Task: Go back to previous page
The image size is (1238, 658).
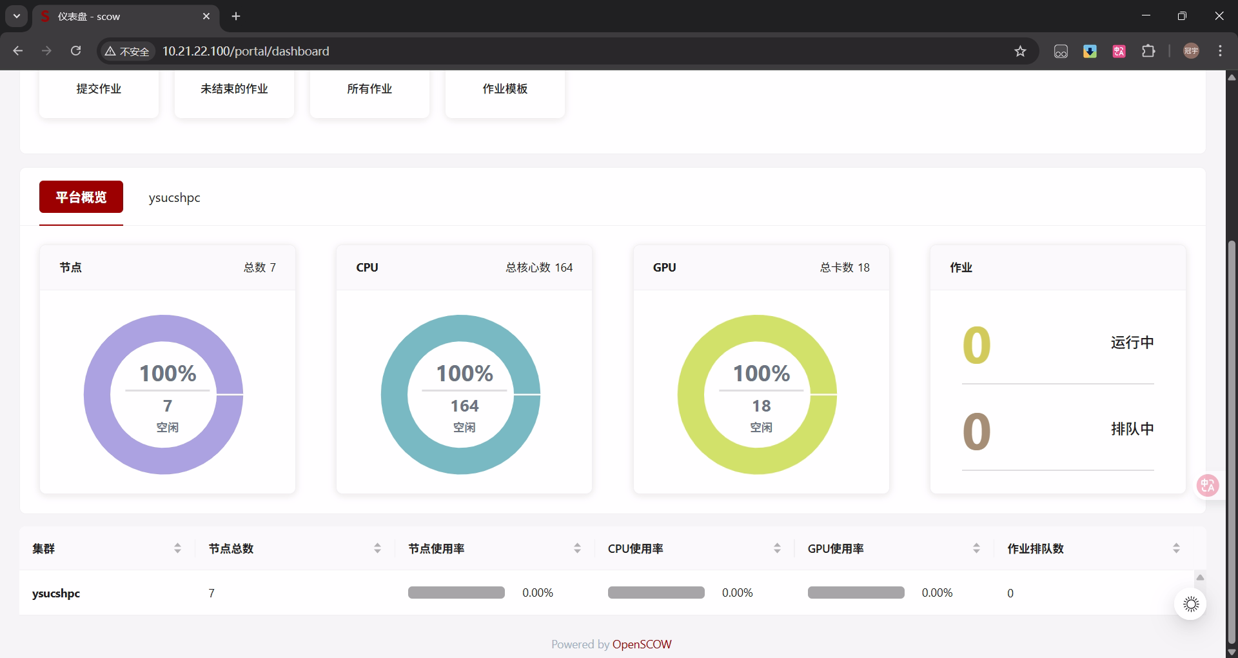Action: click(x=18, y=51)
